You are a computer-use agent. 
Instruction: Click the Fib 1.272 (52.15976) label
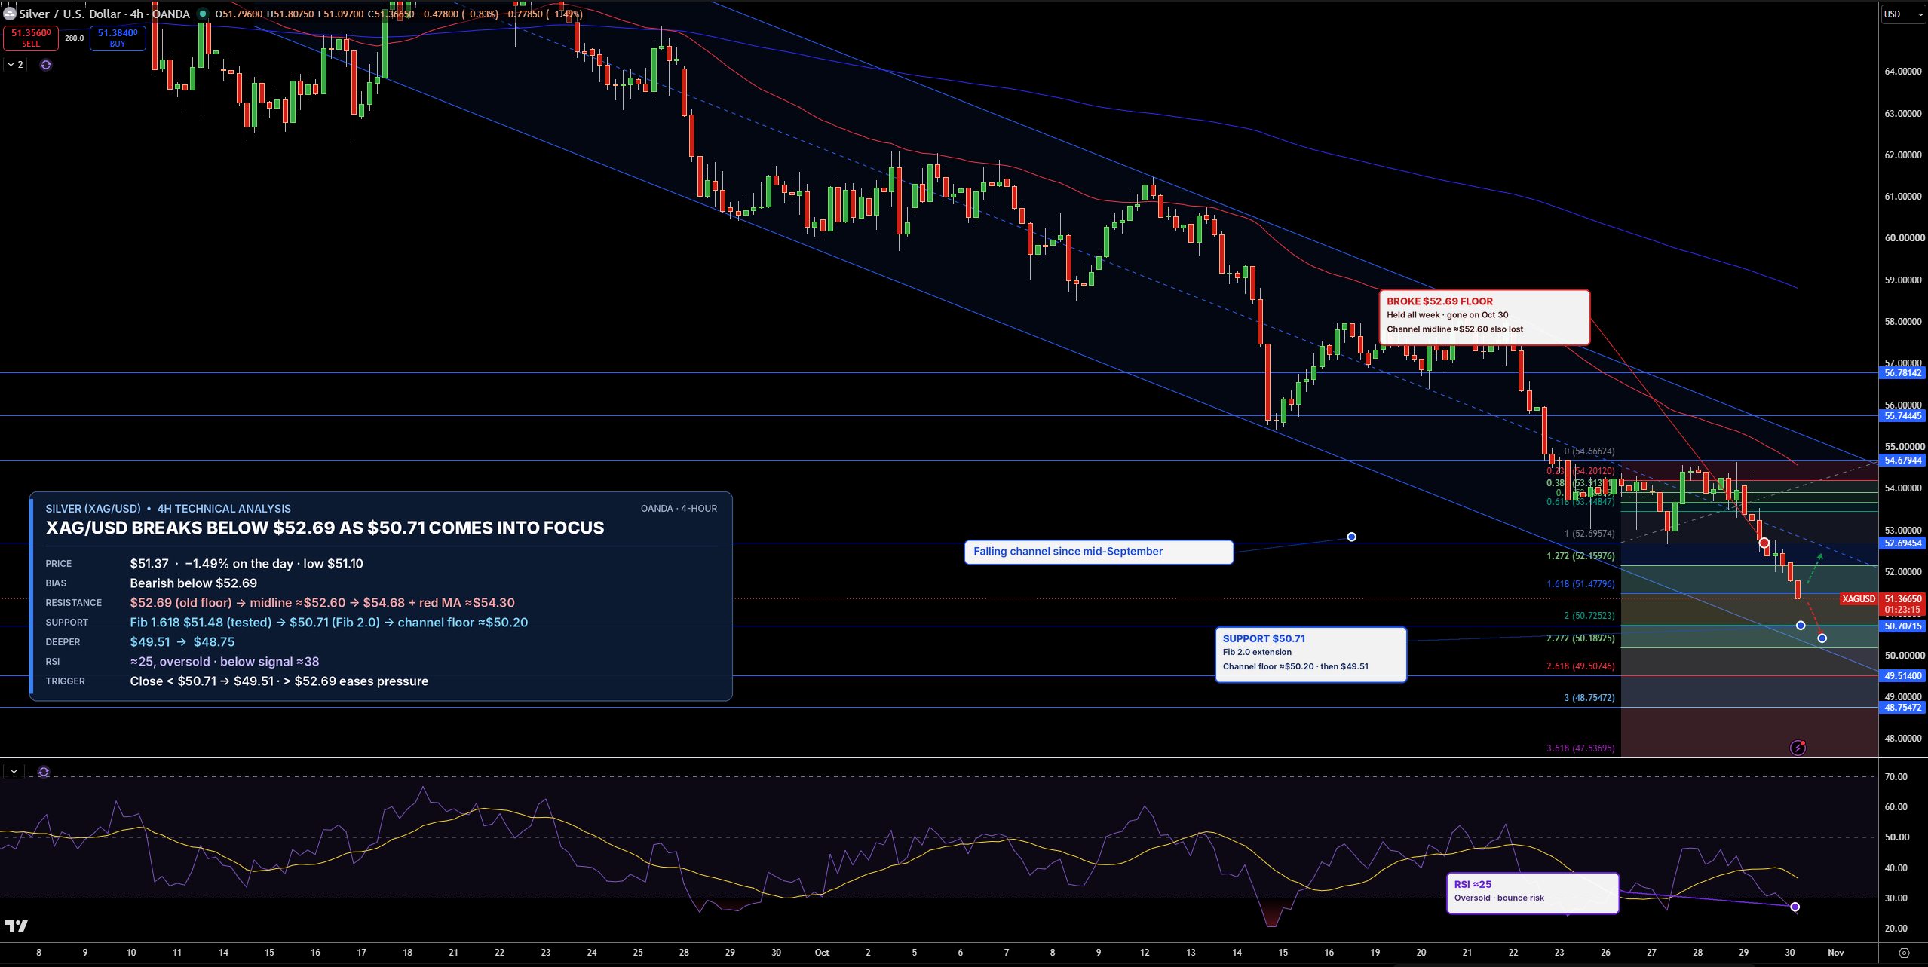click(x=1580, y=556)
